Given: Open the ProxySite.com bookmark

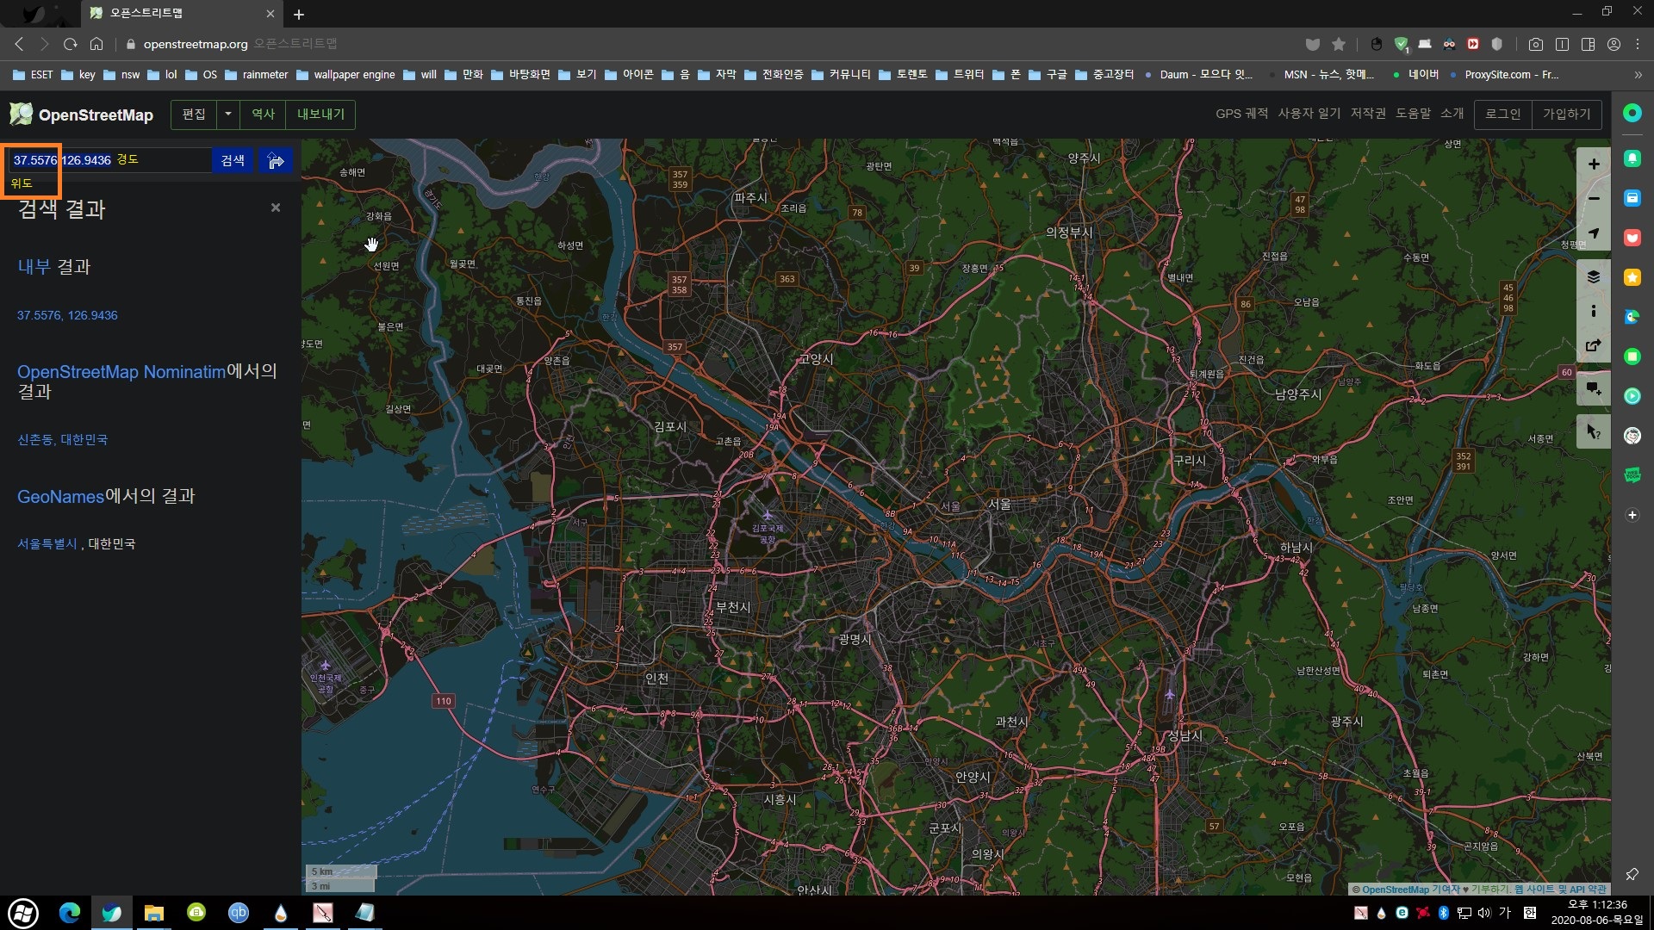Looking at the screenshot, I should (1504, 75).
